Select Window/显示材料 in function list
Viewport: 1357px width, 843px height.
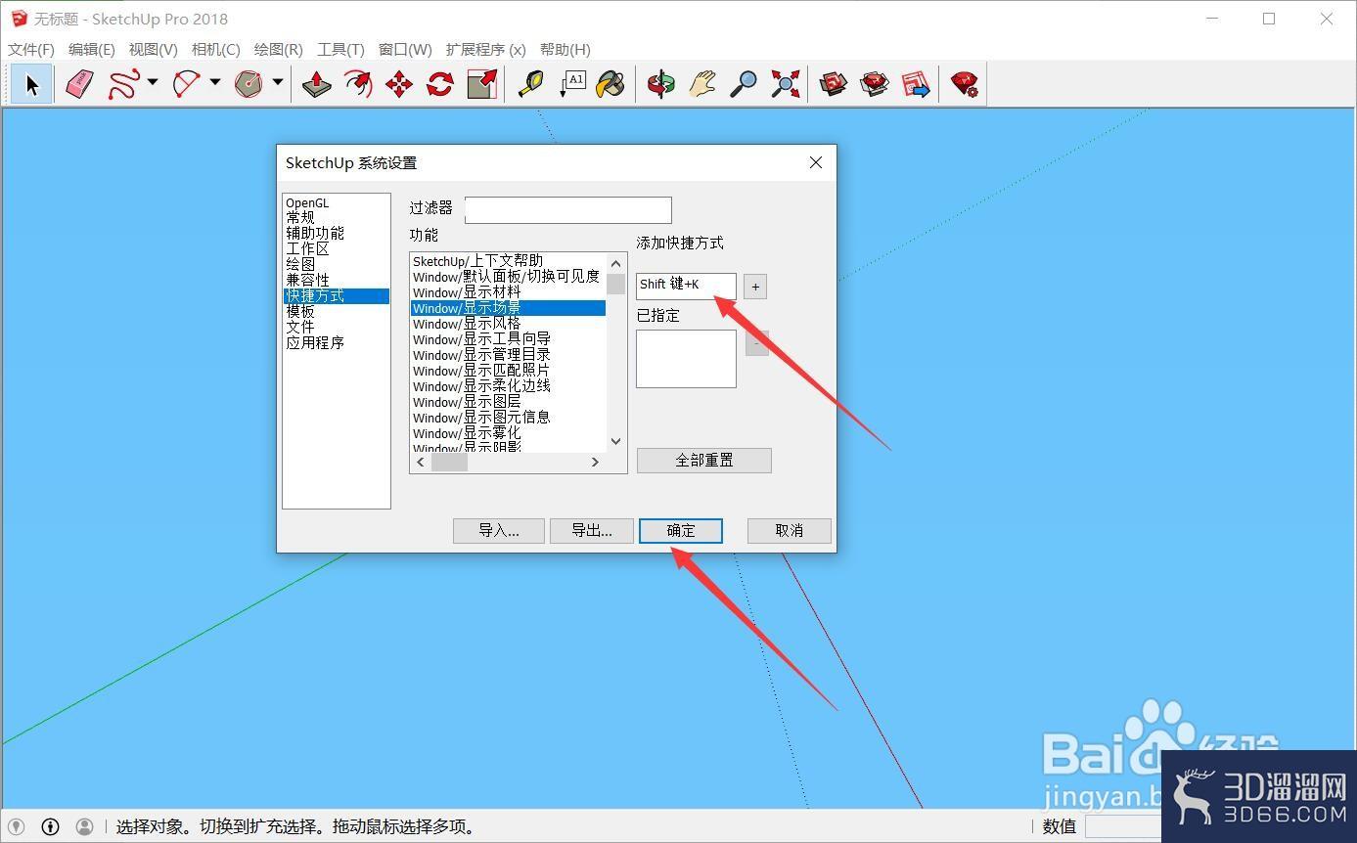point(467,292)
